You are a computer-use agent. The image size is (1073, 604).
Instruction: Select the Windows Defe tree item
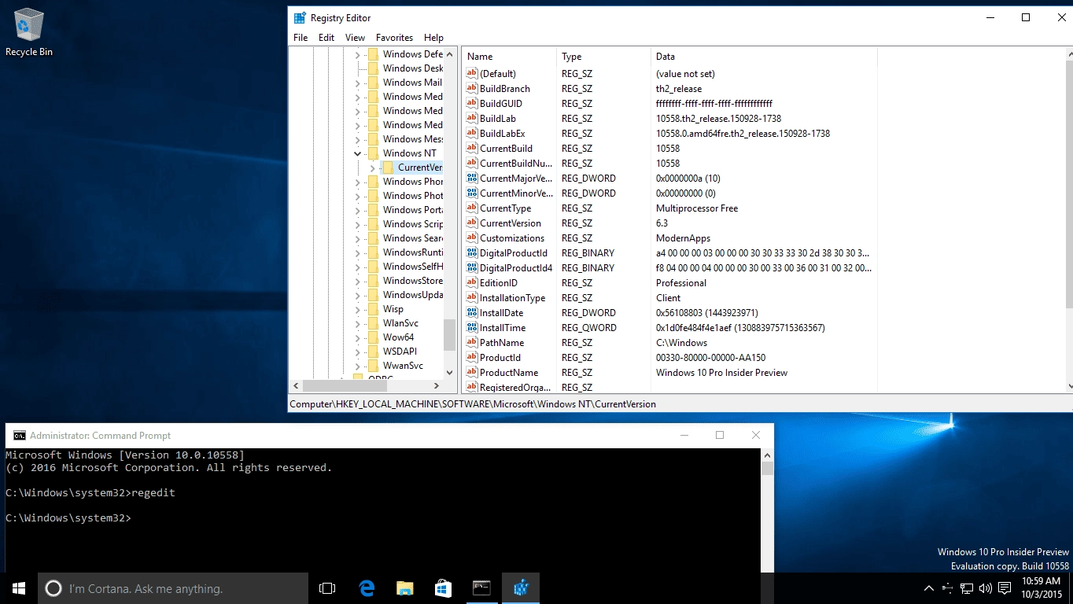412,54
